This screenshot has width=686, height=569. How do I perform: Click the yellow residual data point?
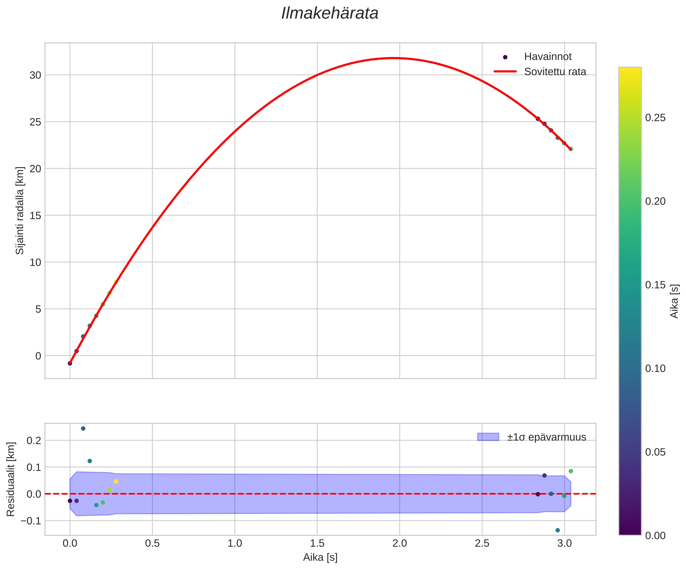116,481
